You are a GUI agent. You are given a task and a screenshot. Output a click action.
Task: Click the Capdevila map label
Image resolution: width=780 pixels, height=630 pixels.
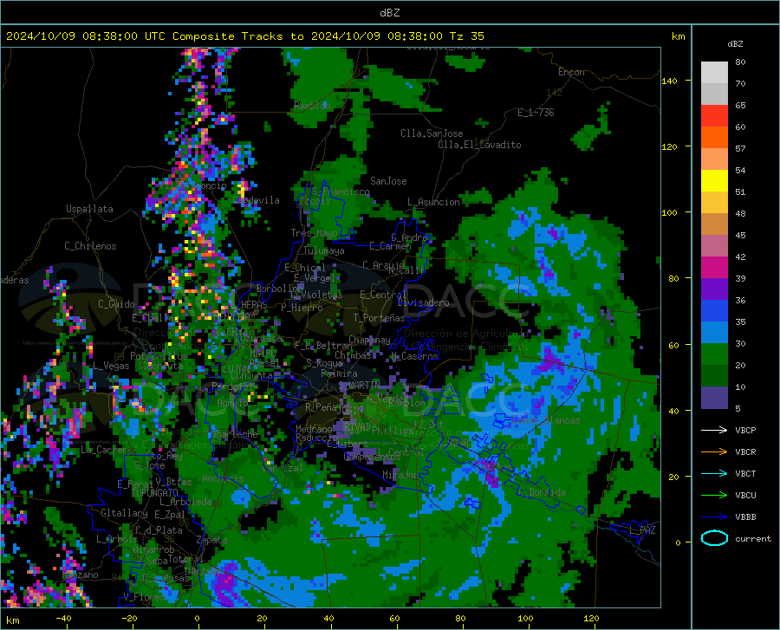pyautogui.click(x=256, y=200)
